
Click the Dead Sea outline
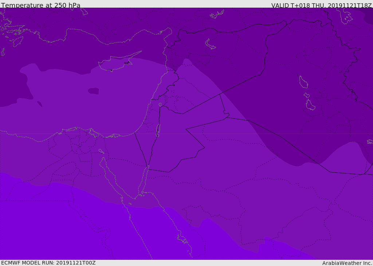coord(158,130)
